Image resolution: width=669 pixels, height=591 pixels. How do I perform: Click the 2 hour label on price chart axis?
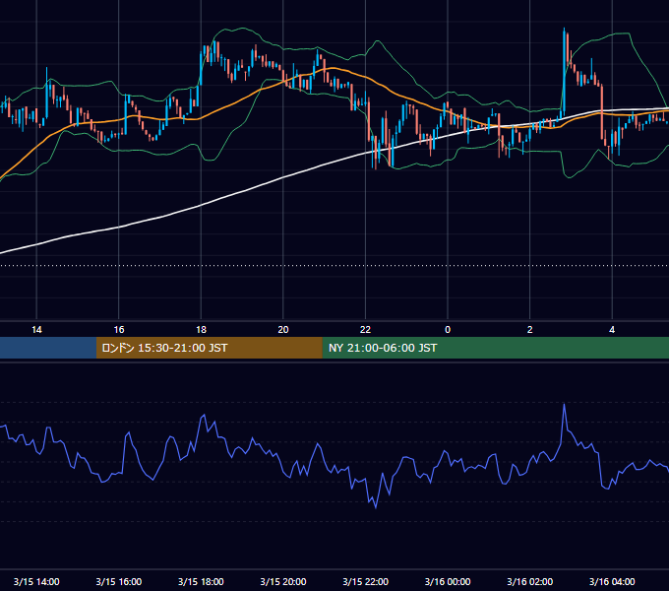[x=530, y=330]
